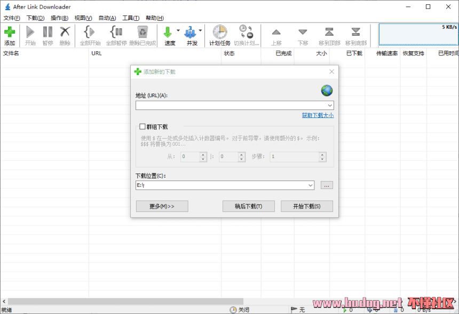The image size is (459, 314).
Task: Enable the Group Download (群组下载) checkbox
Action: click(x=143, y=127)
